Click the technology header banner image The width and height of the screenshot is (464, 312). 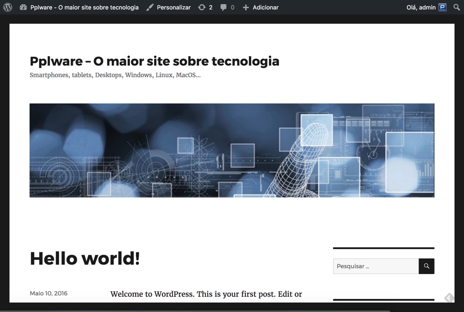232,150
